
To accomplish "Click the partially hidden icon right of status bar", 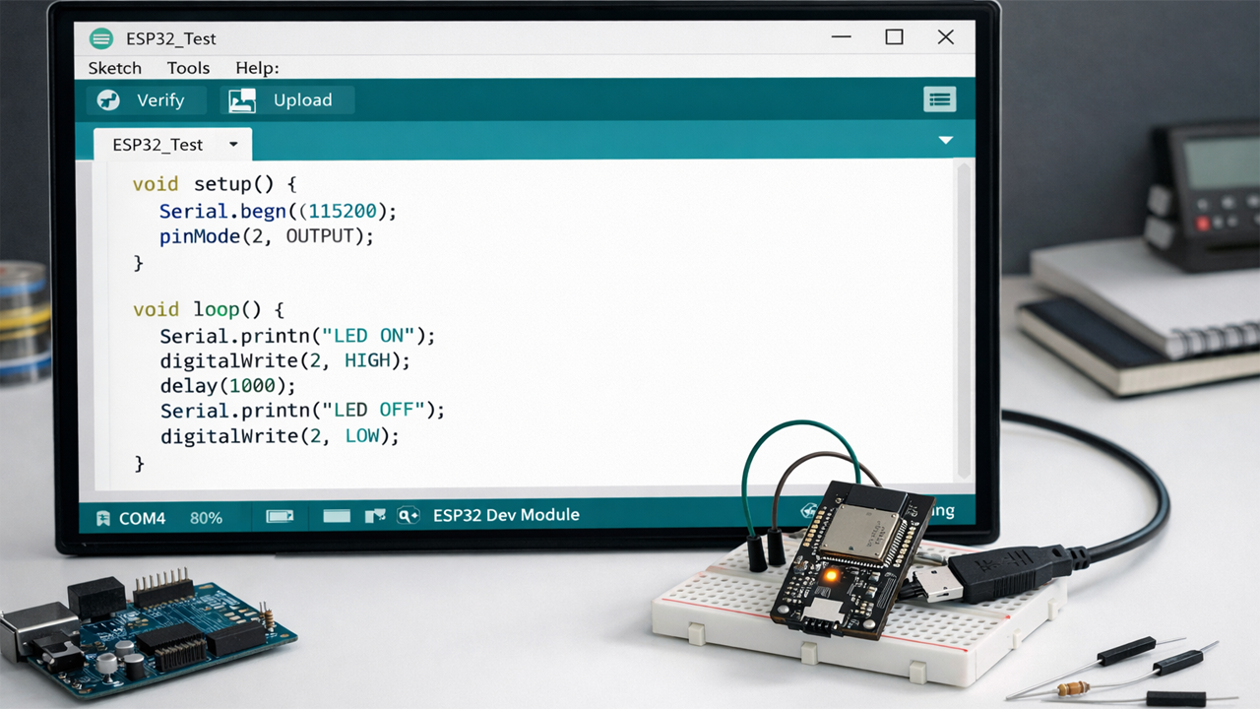I will (x=809, y=511).
